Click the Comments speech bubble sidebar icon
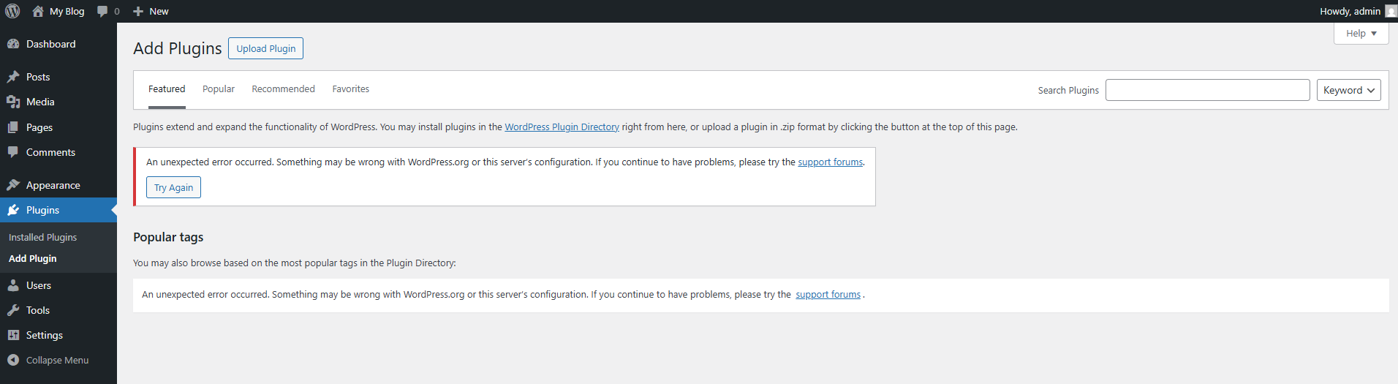Viewport: 1398px width, 384px height. click(13, 152)
